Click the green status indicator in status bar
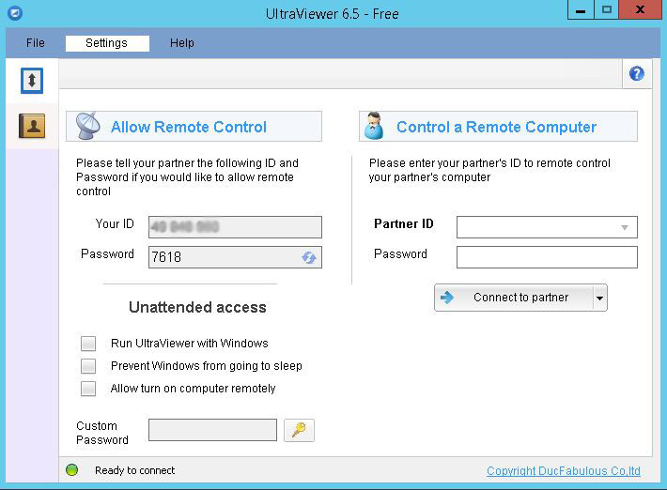 point(72,469)
